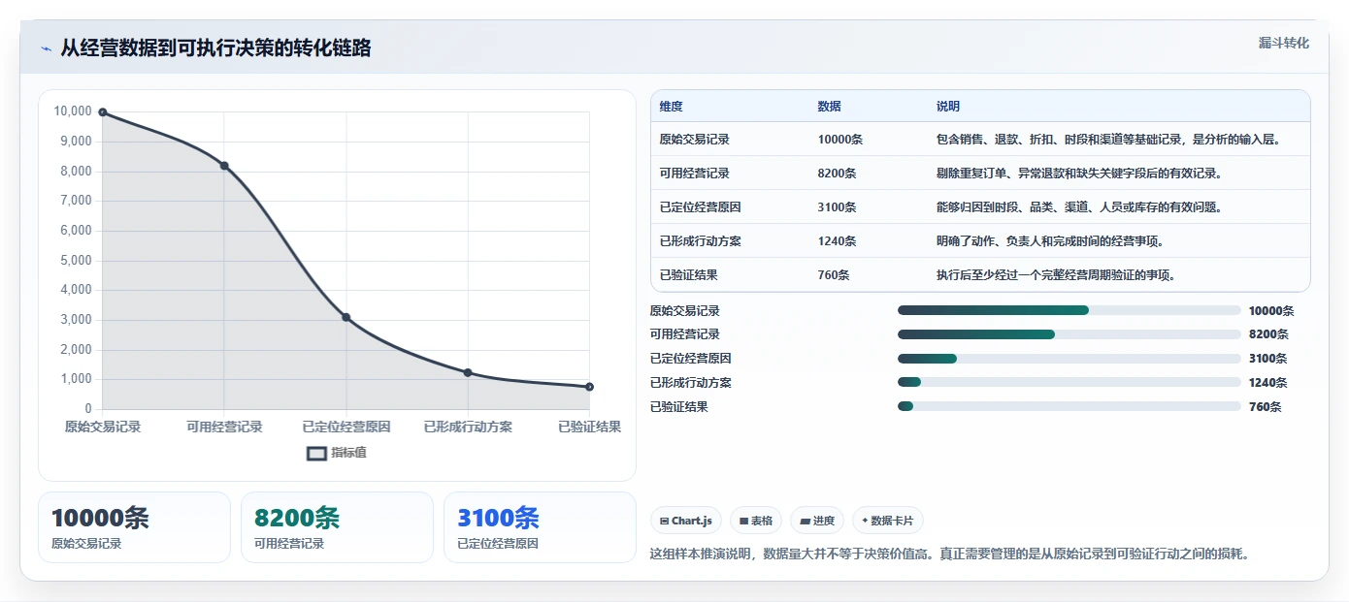The width and height of the screenshot is (1349, 602).
Task: Click the 已定位经营原因 progress bar
Action: (x=1069, y=359)
